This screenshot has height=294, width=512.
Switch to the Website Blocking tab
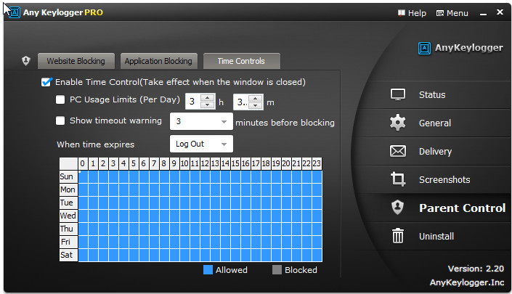pyautogui.click(x=76, y=61)
